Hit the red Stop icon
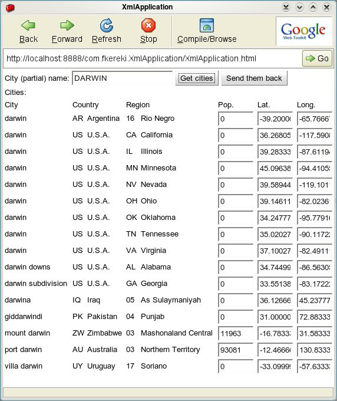Image resolution: width=337 pixels, height=401 pixels. (x=148, y=25)
